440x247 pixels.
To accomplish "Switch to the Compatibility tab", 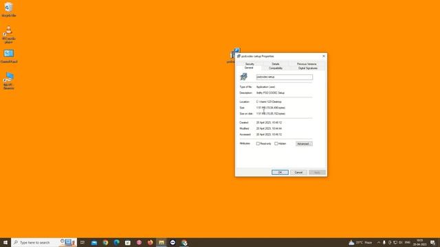I will pos(276,68).
